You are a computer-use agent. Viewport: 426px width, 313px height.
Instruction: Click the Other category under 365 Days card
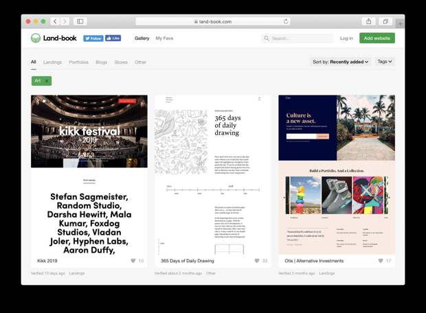click(210, 273)
